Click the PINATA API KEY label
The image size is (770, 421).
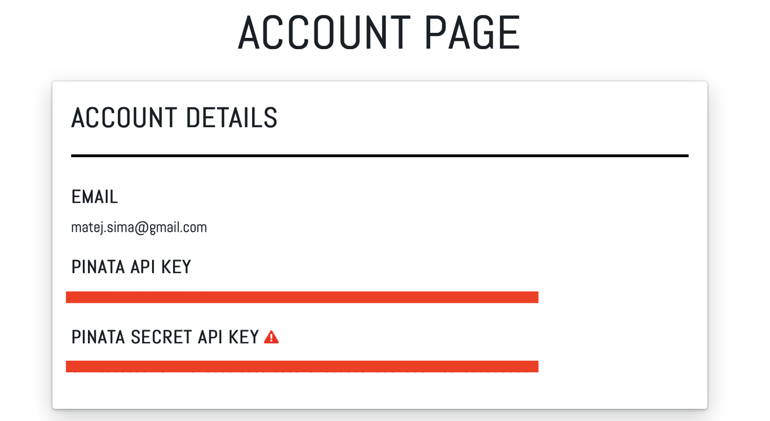click(x=131, y=267)
